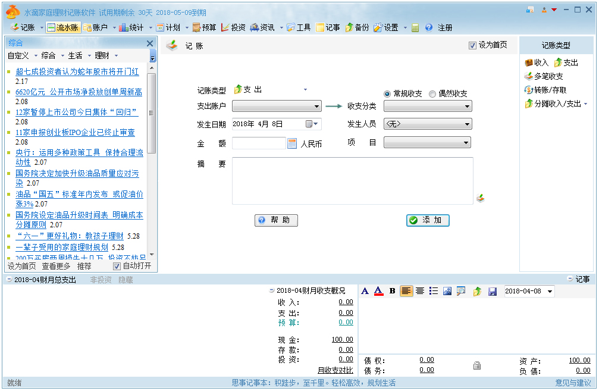This screenshot has height=391, width=599.
Task: Open the 统计 statistics chart item
Action: click(x=131, y=27)
